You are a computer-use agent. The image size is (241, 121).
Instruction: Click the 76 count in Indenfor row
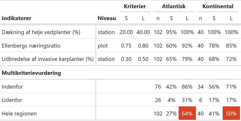(158, 87)
